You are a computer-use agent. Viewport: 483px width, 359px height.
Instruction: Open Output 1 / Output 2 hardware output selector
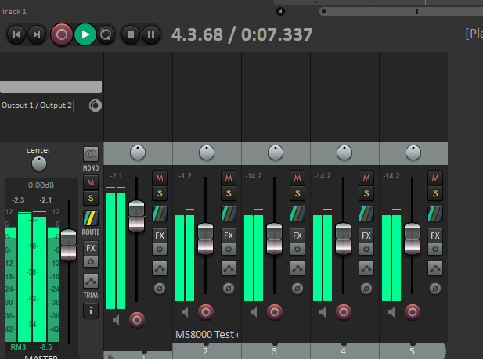[37, 106]
